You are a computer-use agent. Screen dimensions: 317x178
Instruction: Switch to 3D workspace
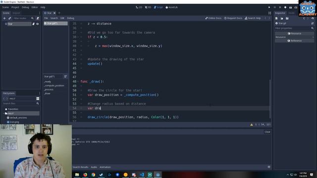pyautogui.click(x=148, y=7)
